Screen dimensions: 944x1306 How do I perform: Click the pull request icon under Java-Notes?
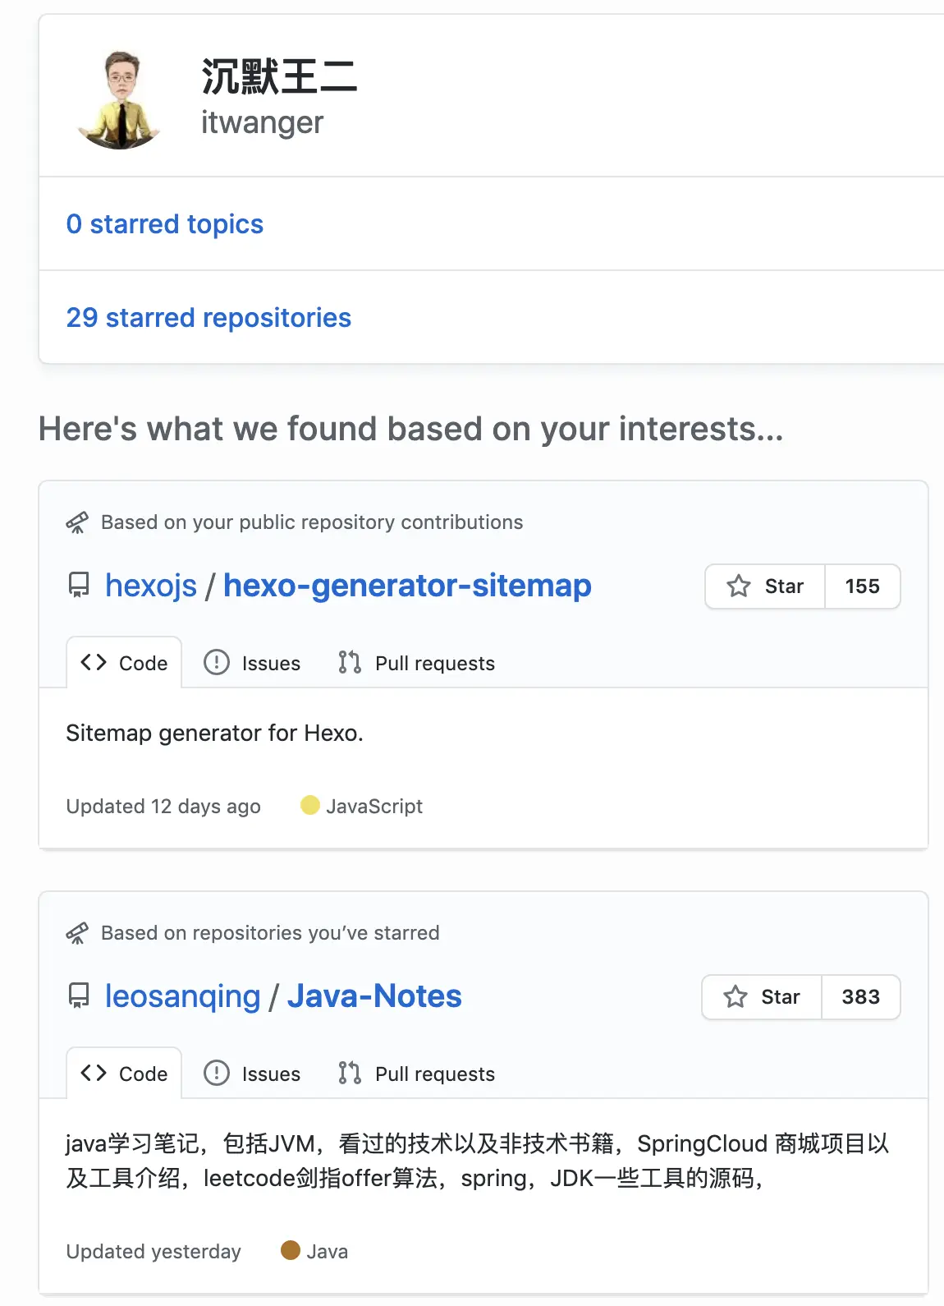pyautogui.click(x=350, y=1073)
